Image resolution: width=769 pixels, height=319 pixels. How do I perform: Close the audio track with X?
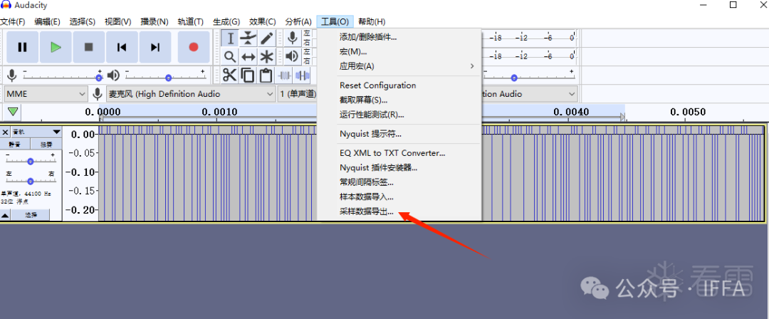point(6,132)
